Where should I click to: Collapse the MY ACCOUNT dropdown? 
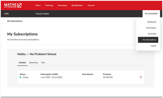(151, 14)
